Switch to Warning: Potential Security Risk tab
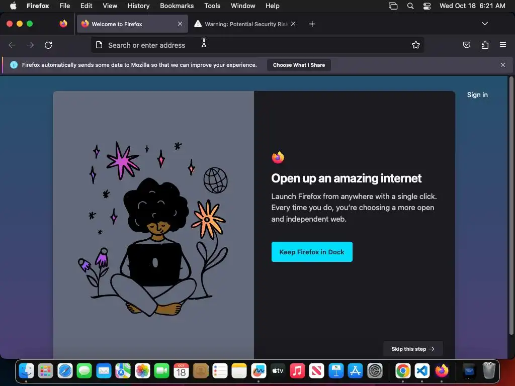 click(245, 24)
